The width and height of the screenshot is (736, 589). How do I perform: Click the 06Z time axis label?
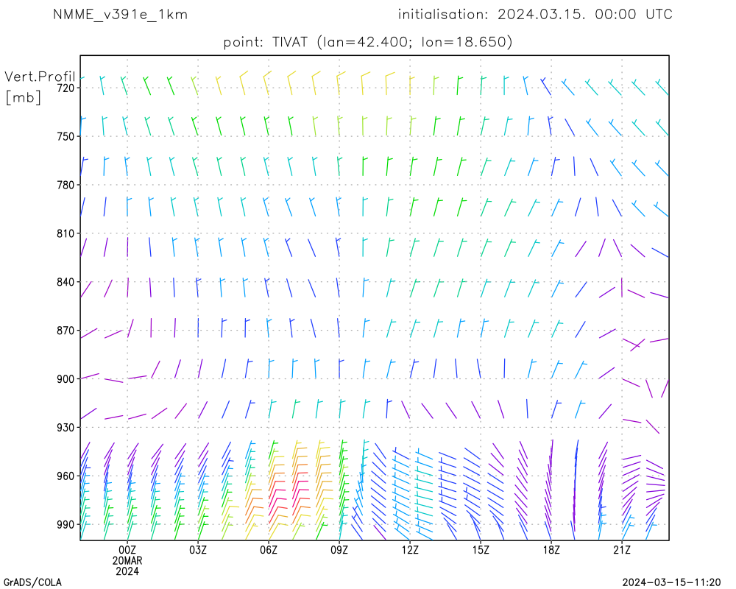(269, 550)
